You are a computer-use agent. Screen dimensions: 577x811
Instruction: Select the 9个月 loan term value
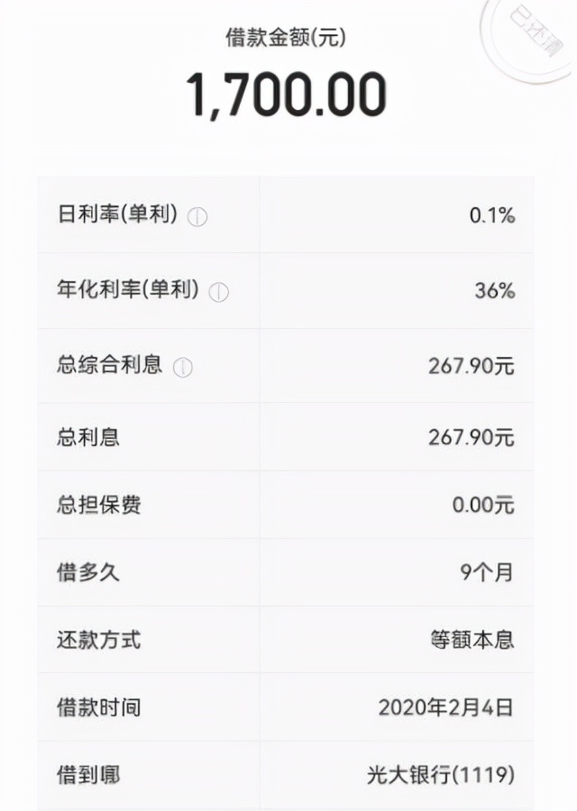487,572
